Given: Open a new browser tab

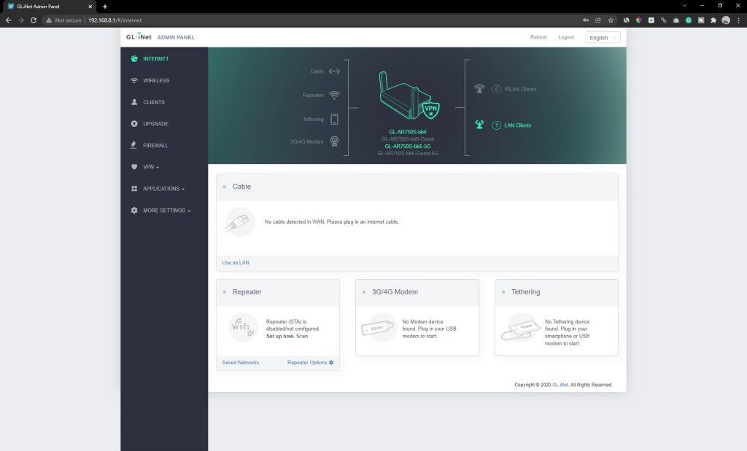Looking at the screenshot, I should [x=105, y=7].
